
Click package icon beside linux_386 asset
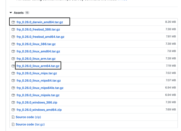click(x=13, y=44)
